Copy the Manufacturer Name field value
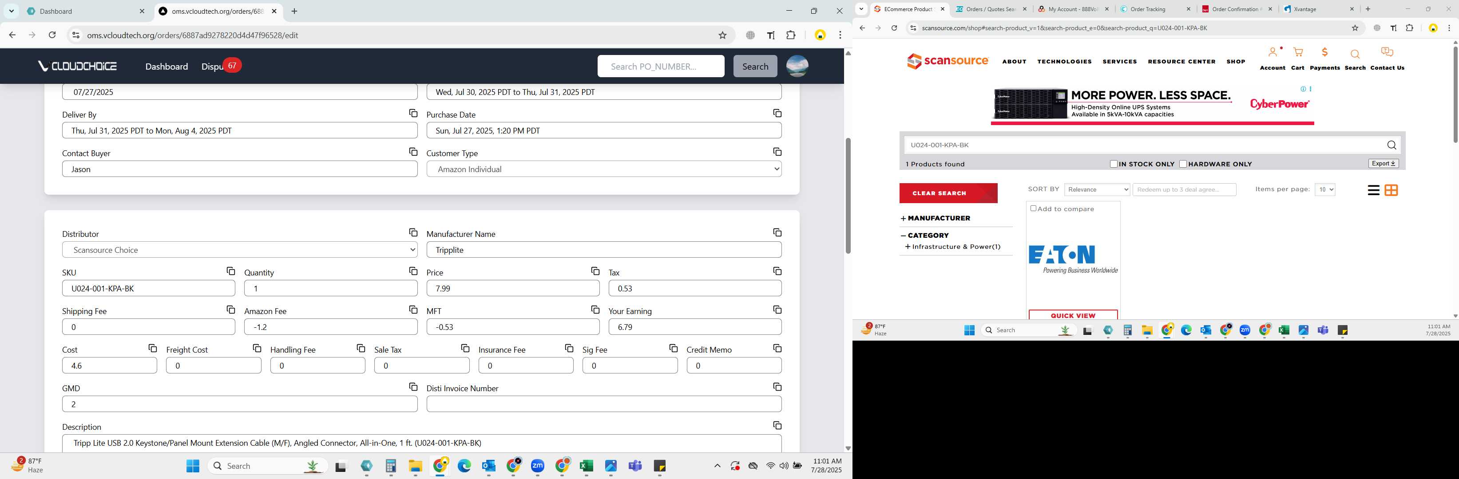Image resolution: width=1459 pixels, height=479 pixels. point(777,232)
